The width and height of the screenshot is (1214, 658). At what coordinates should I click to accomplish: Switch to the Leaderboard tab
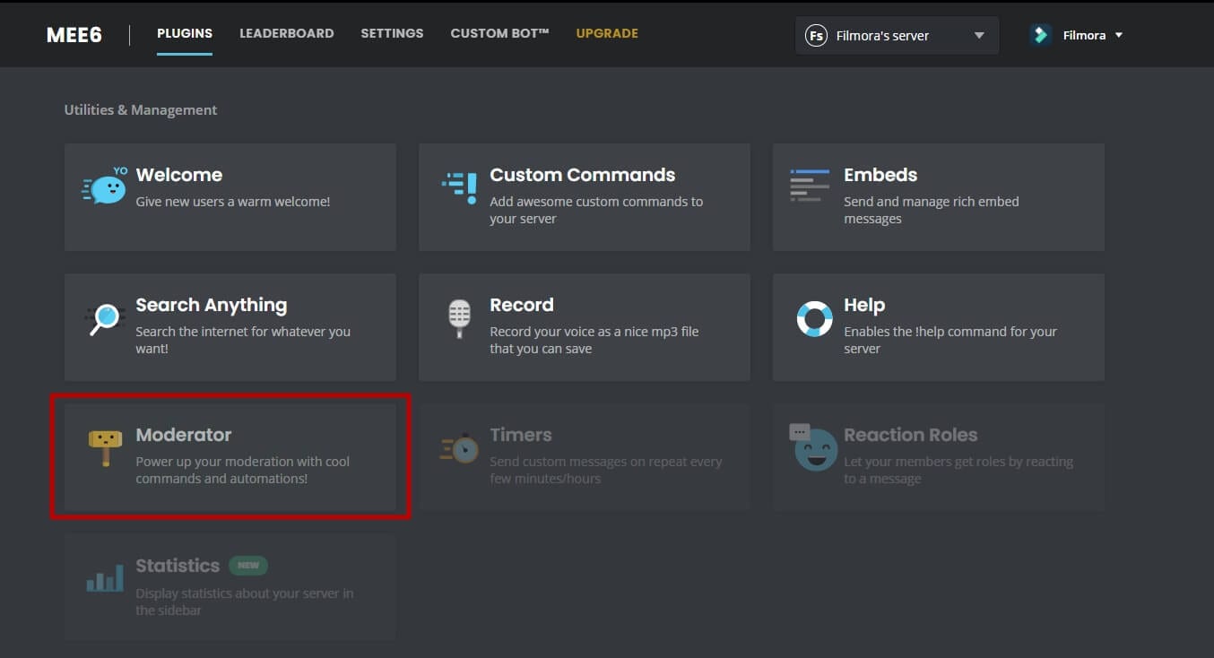coord(286,33)
